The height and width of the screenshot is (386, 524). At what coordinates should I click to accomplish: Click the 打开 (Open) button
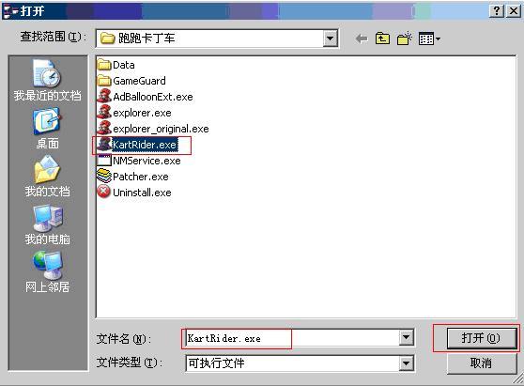click(x=481, y=338)
